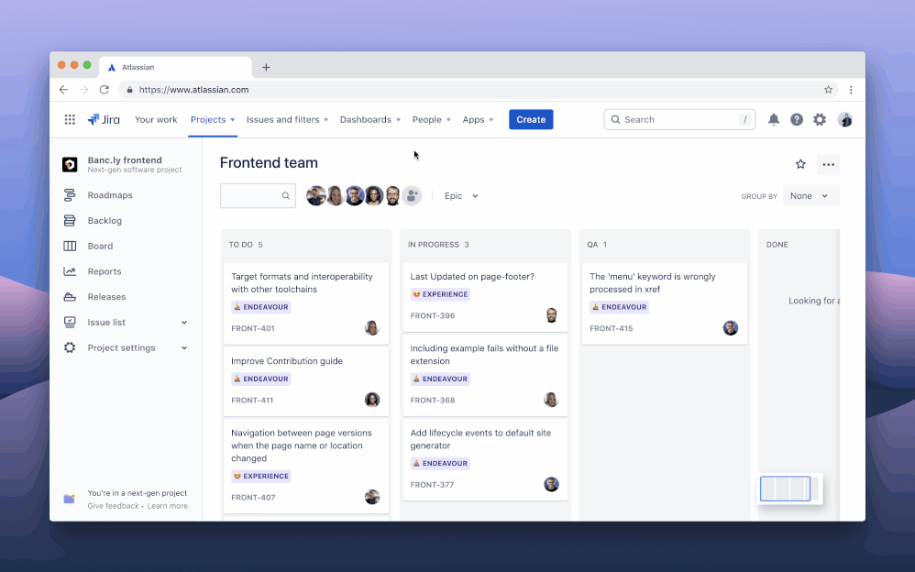The width and height of the screenshot is (915, 572).
Task: Reload the page in browser
Action: pyautogui.click(x=105, y=90)
